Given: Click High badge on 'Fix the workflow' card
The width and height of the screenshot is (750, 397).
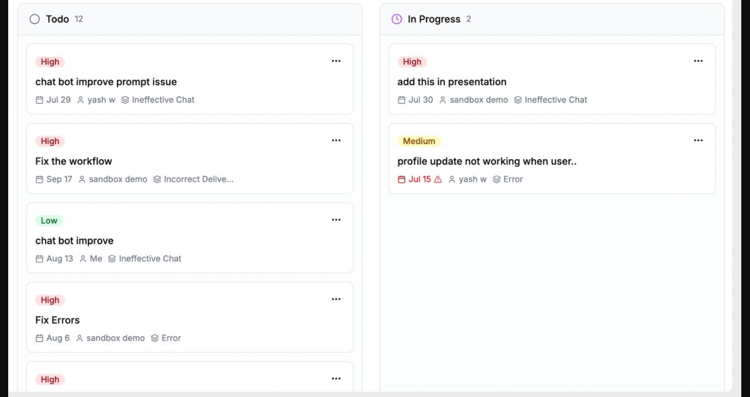Looking at the screenshot, I should [50, 141].
